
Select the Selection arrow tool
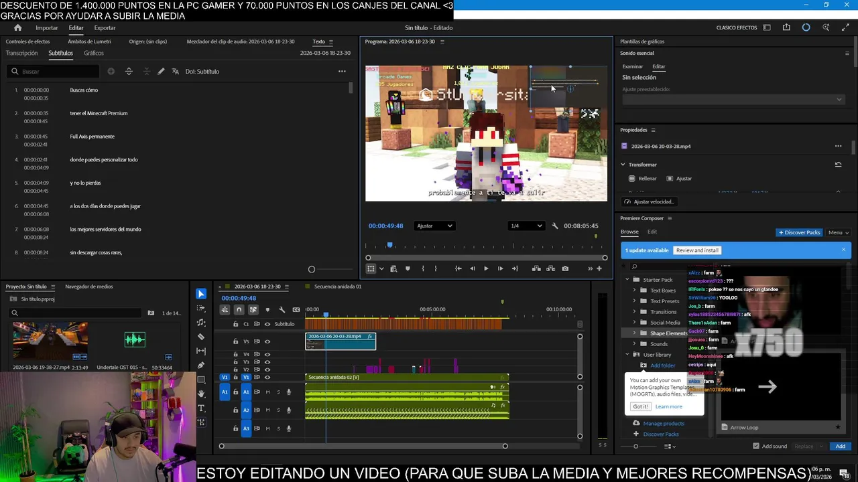point(201,294)
